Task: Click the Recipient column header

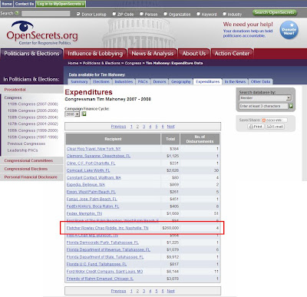Action: click(113, 139)
